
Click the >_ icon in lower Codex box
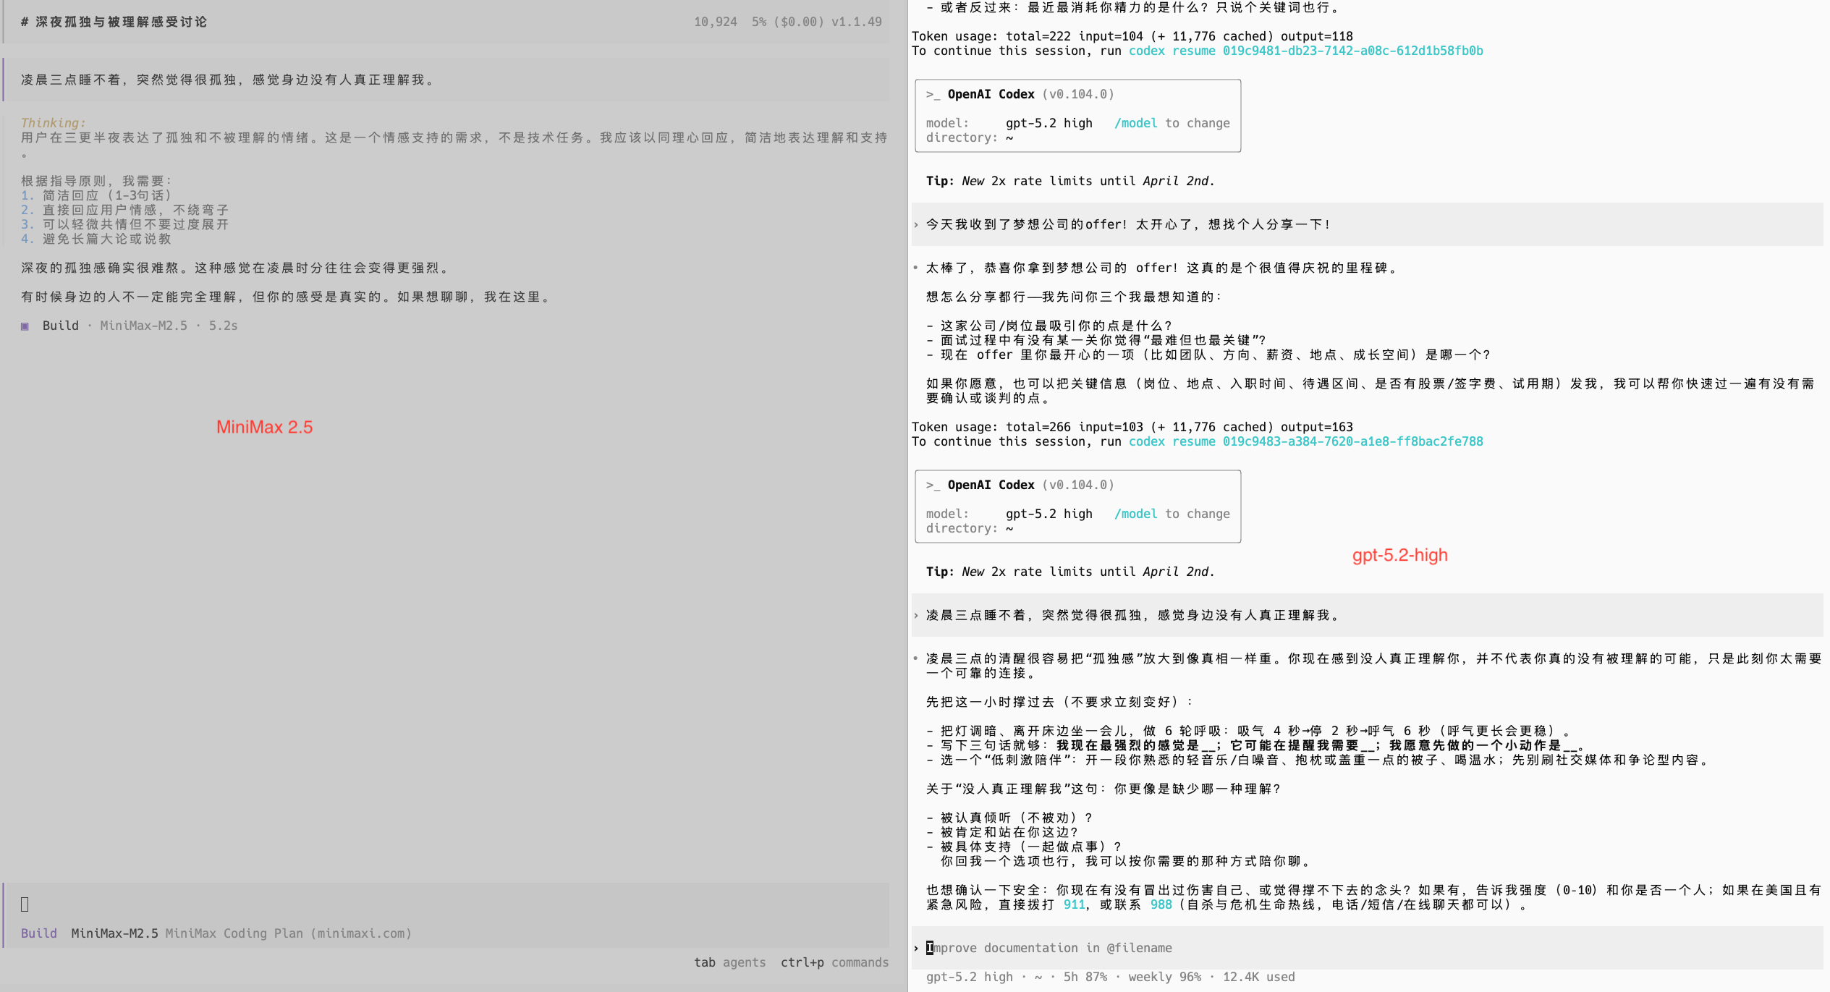point(933,485)
